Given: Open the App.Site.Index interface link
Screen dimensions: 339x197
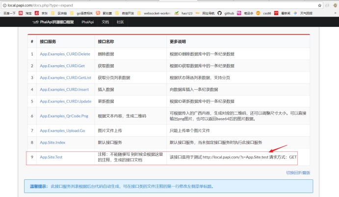Looking at the screenshot, I should click(x=52, y=143).
